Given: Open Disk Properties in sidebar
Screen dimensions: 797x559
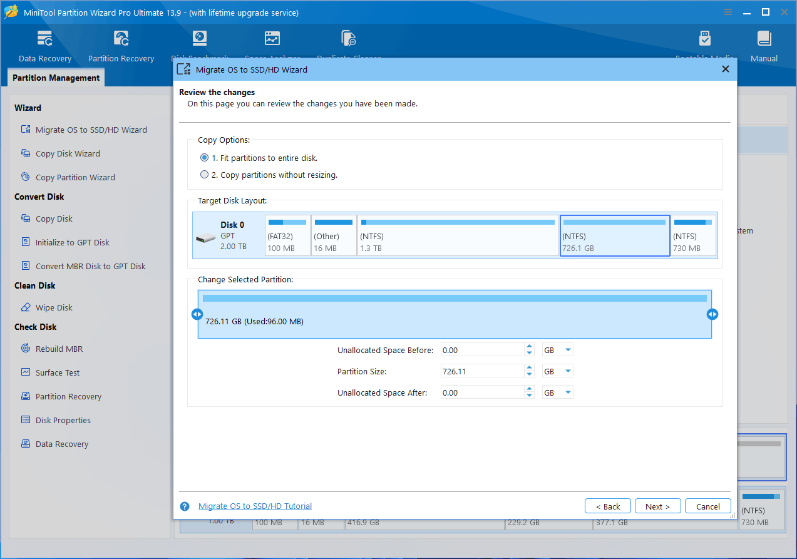Looking at the screenshot, I should point(55,420).
